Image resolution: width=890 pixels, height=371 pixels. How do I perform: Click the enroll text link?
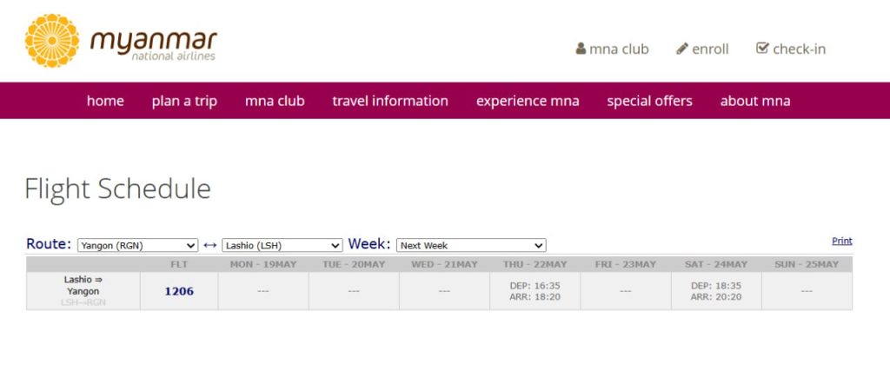710,49
